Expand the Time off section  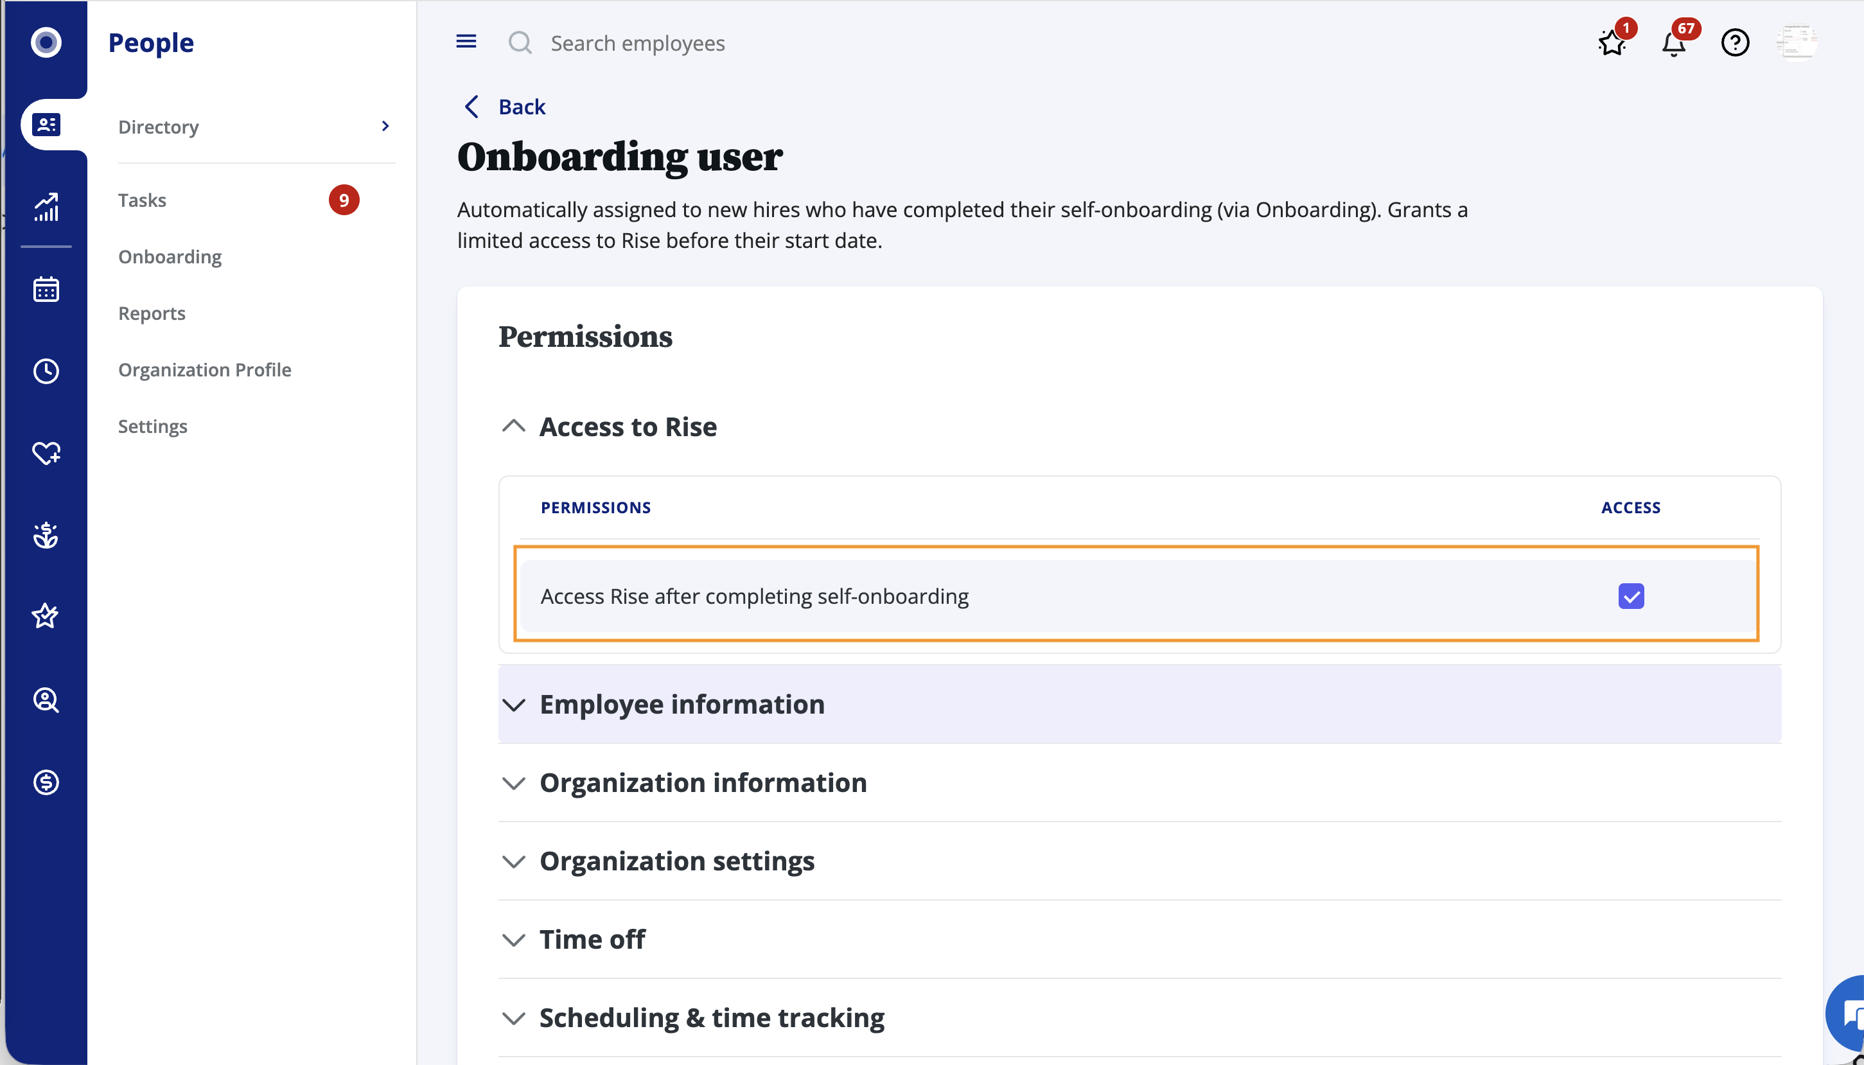pos(592,939)
